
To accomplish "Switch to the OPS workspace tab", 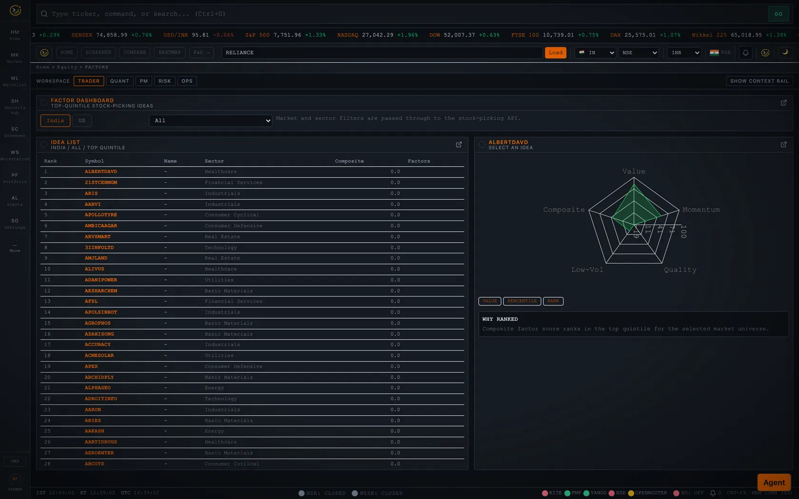I will [x=187, y=81].
